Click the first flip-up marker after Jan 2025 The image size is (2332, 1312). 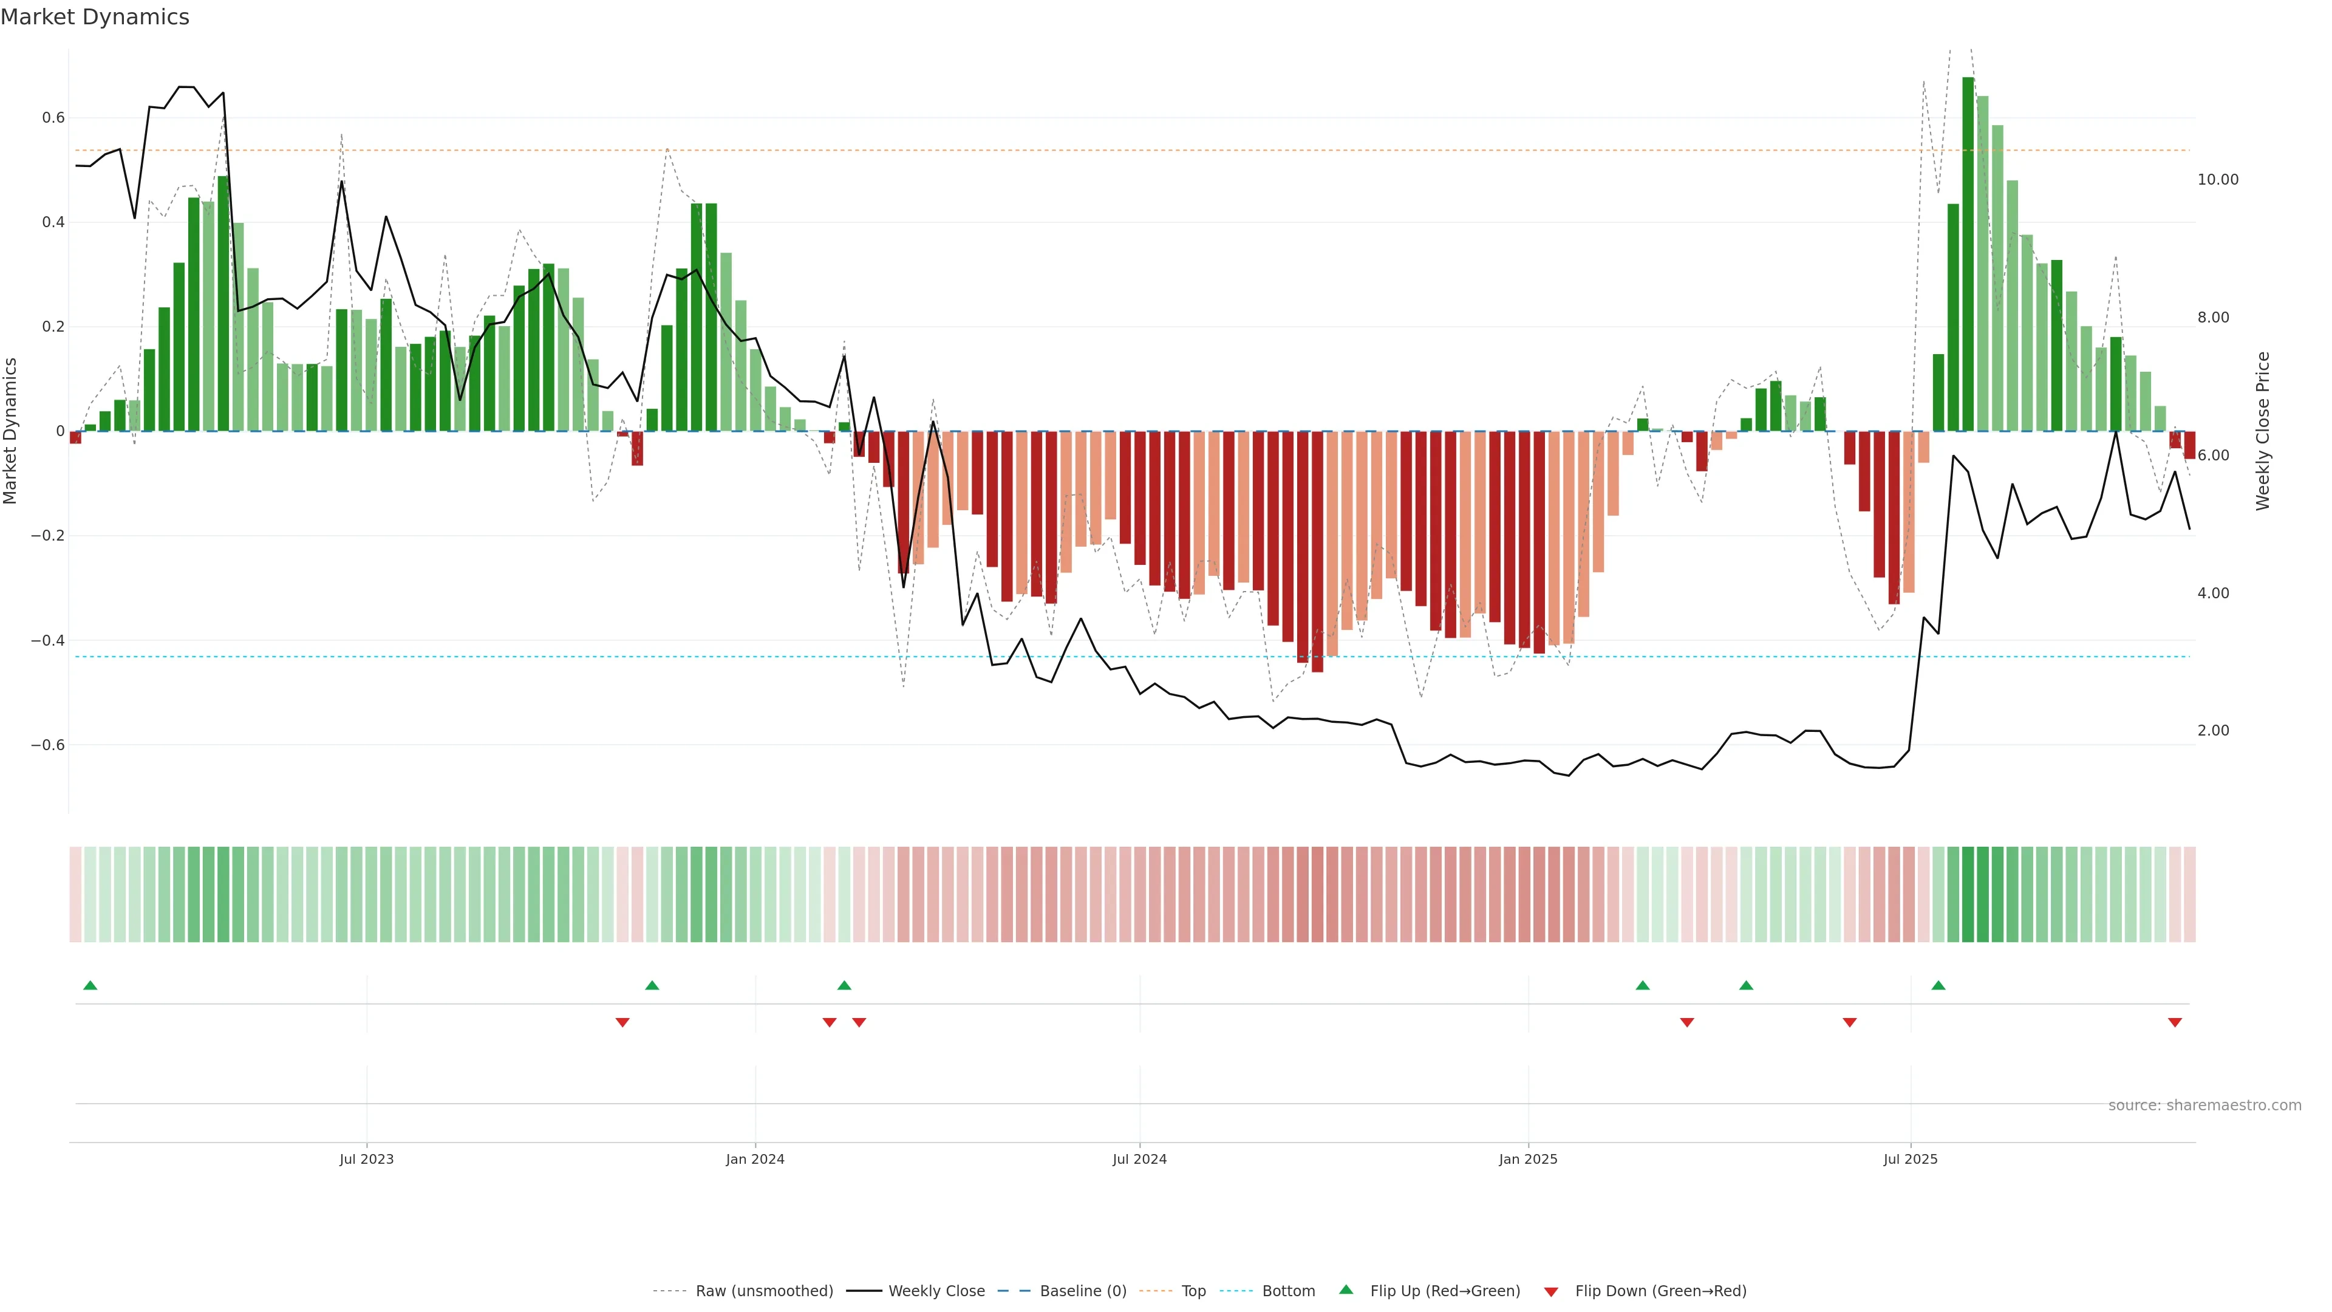(x=1642, y=985)
